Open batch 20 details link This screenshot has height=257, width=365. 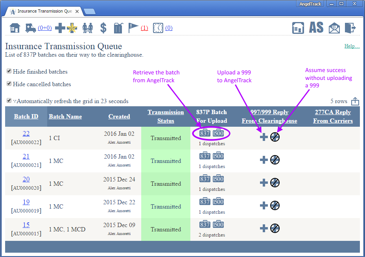26,179
